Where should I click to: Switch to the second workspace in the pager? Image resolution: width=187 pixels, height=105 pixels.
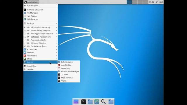[135, 2]
